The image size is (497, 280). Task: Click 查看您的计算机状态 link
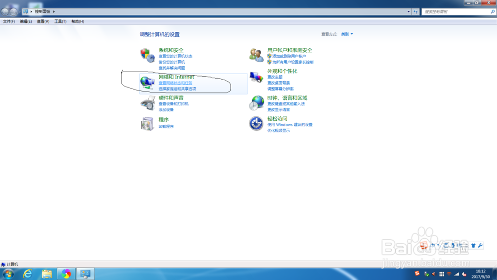[175, 56]
